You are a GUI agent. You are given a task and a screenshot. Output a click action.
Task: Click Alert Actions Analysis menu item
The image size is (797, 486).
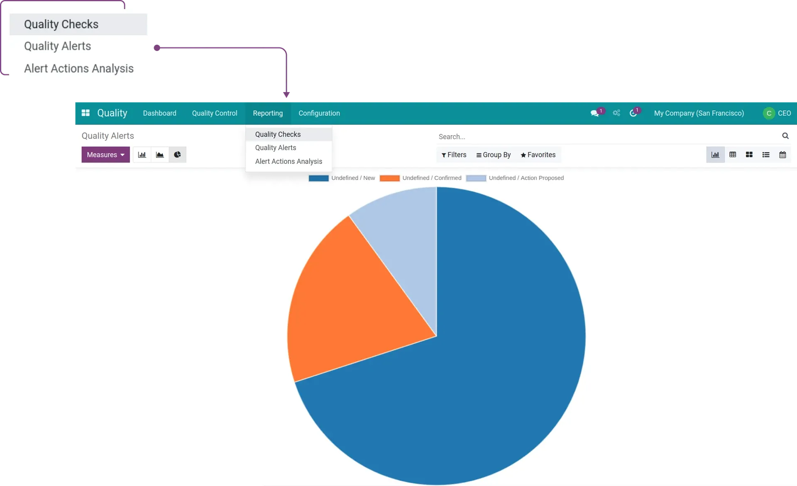pos(288,161)
